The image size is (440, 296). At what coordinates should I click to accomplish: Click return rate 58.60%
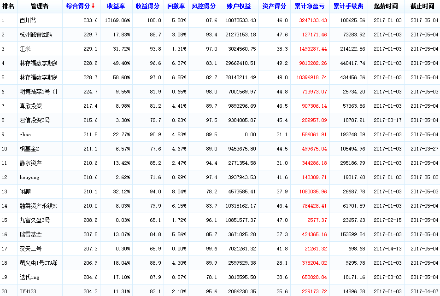[x=122, y=78]
